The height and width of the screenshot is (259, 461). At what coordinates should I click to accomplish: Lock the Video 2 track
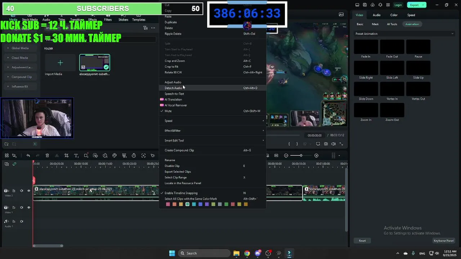[x=14, y=191]
